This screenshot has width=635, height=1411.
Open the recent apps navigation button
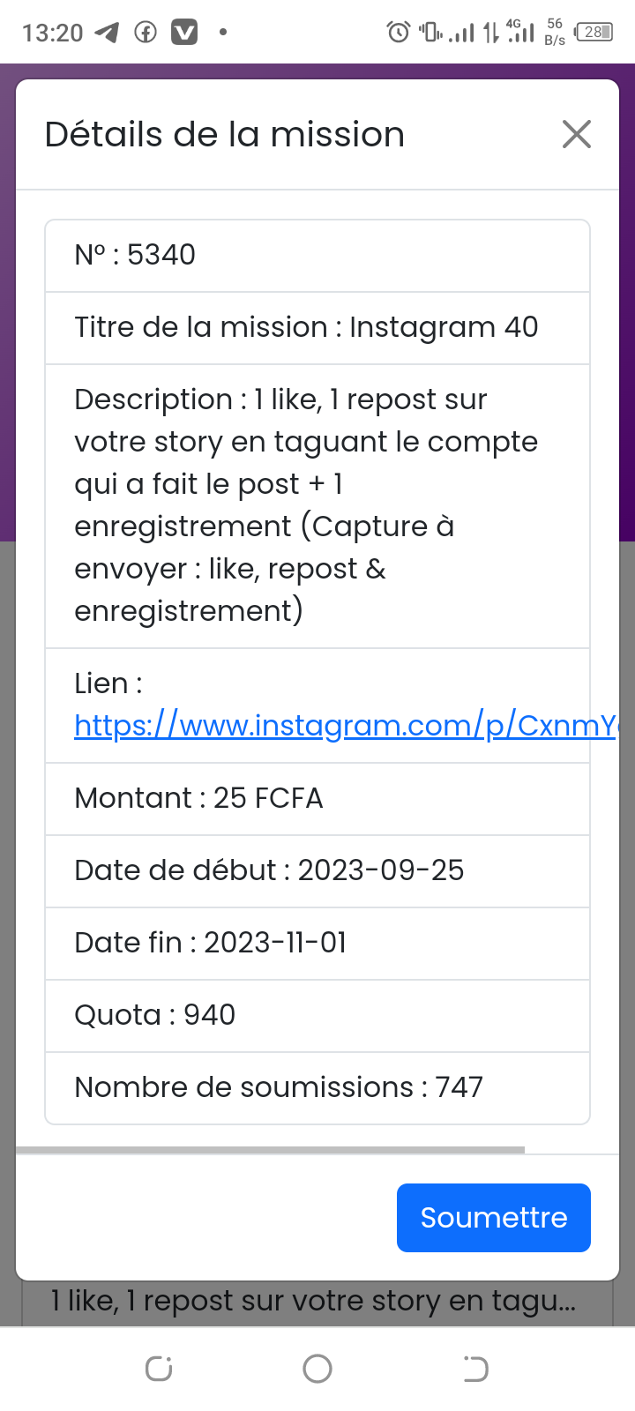[159, 1369]
